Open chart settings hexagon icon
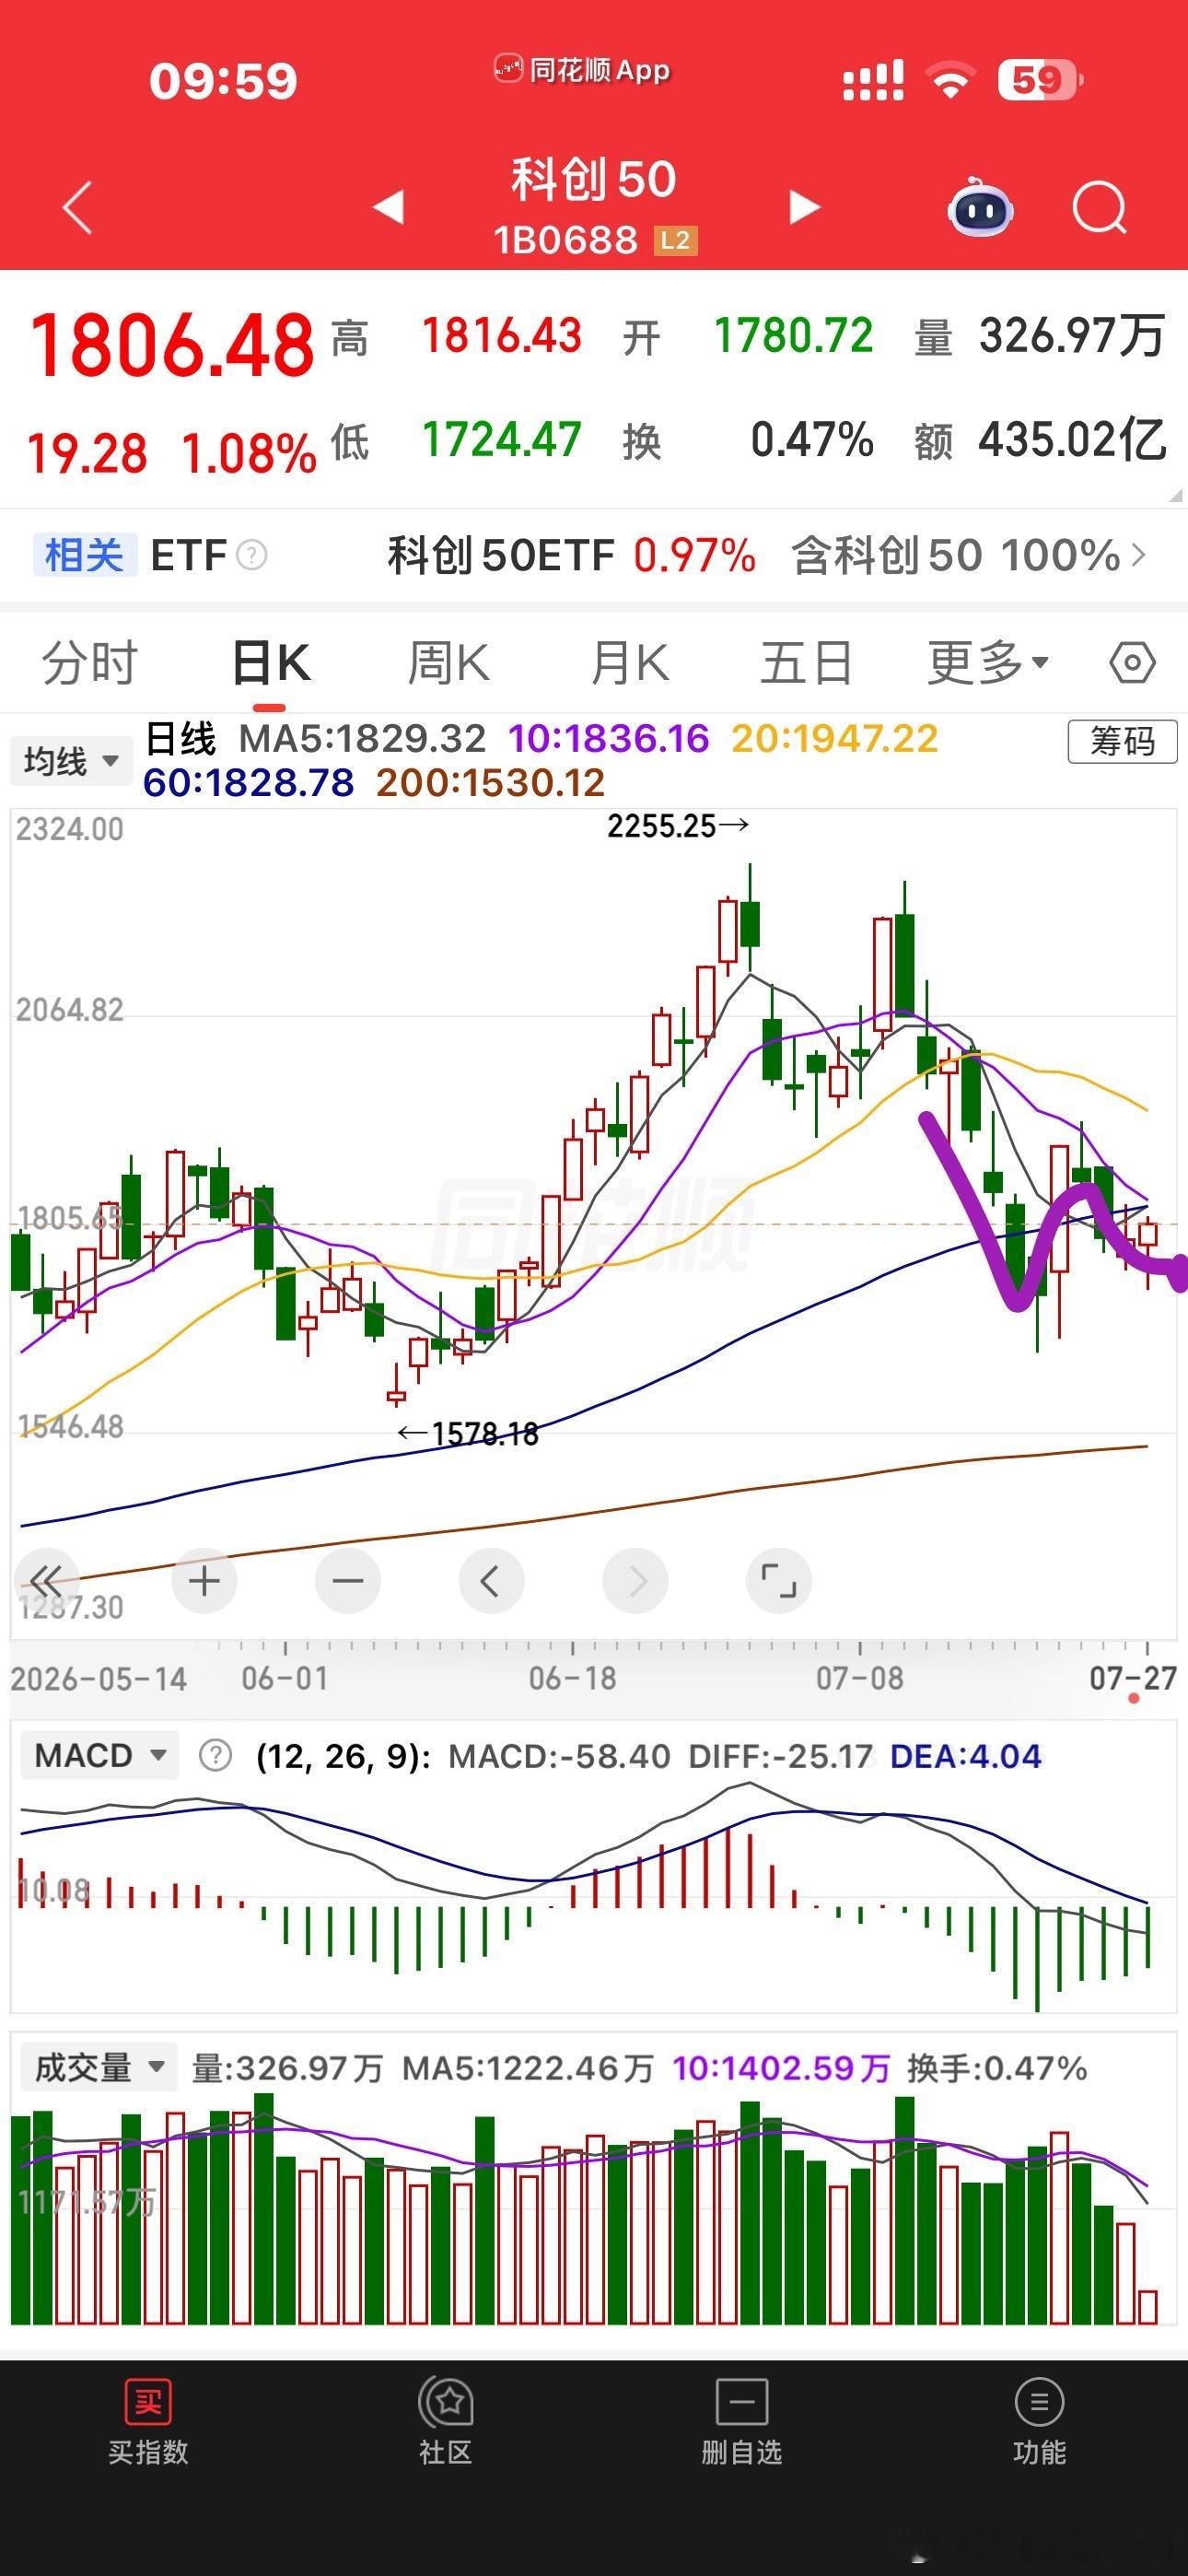 [x=1132, y=663]
